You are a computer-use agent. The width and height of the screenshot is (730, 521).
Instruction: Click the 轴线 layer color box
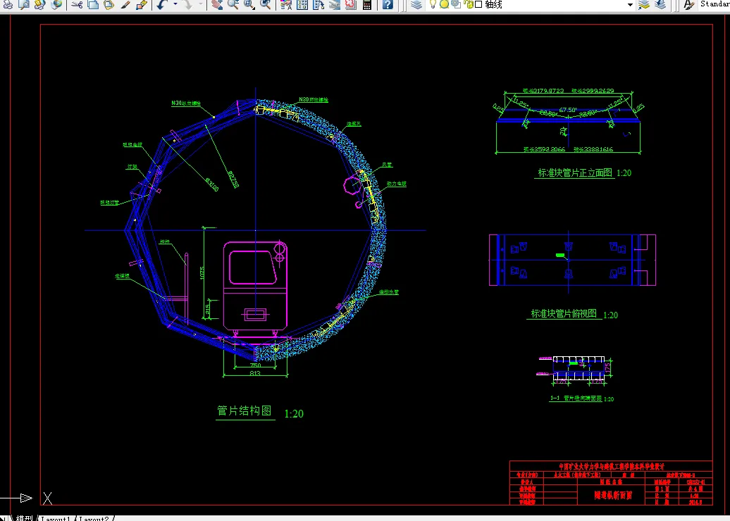click(478, 5)
